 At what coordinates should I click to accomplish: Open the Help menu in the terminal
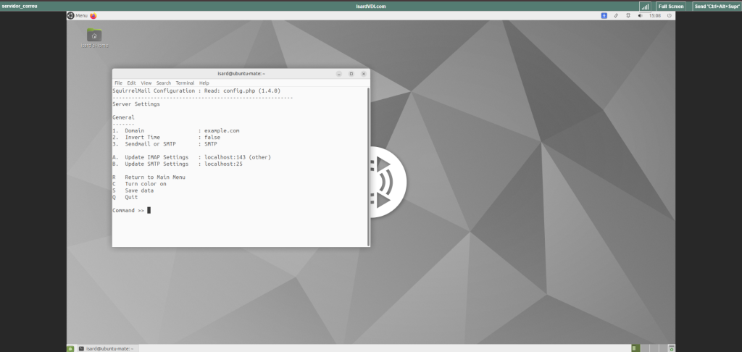point(204,83)
